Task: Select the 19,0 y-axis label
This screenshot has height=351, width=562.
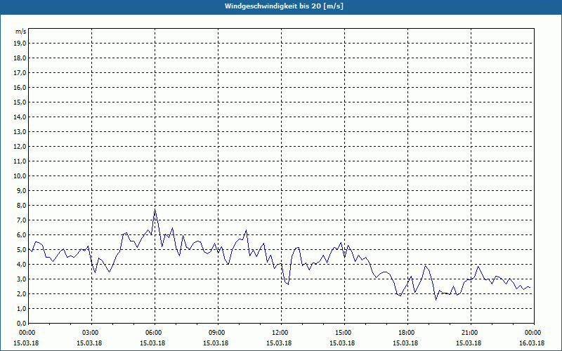Action: [20, 44]
